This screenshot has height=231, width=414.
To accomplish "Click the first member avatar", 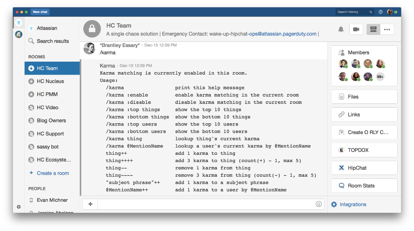I will pos(343,64).
